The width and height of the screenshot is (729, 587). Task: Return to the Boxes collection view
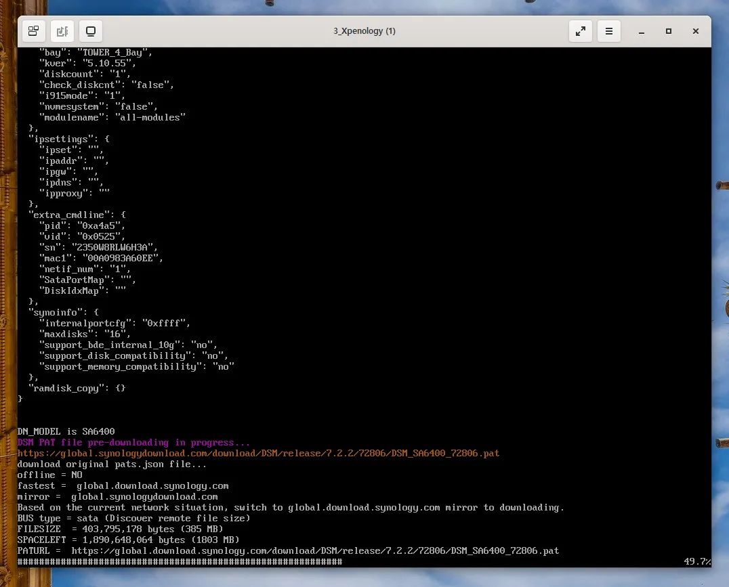[x=33, y=30]
